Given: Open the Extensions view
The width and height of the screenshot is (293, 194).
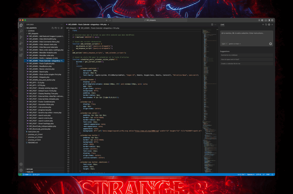Looking at the screenshot, I should 21,55.
